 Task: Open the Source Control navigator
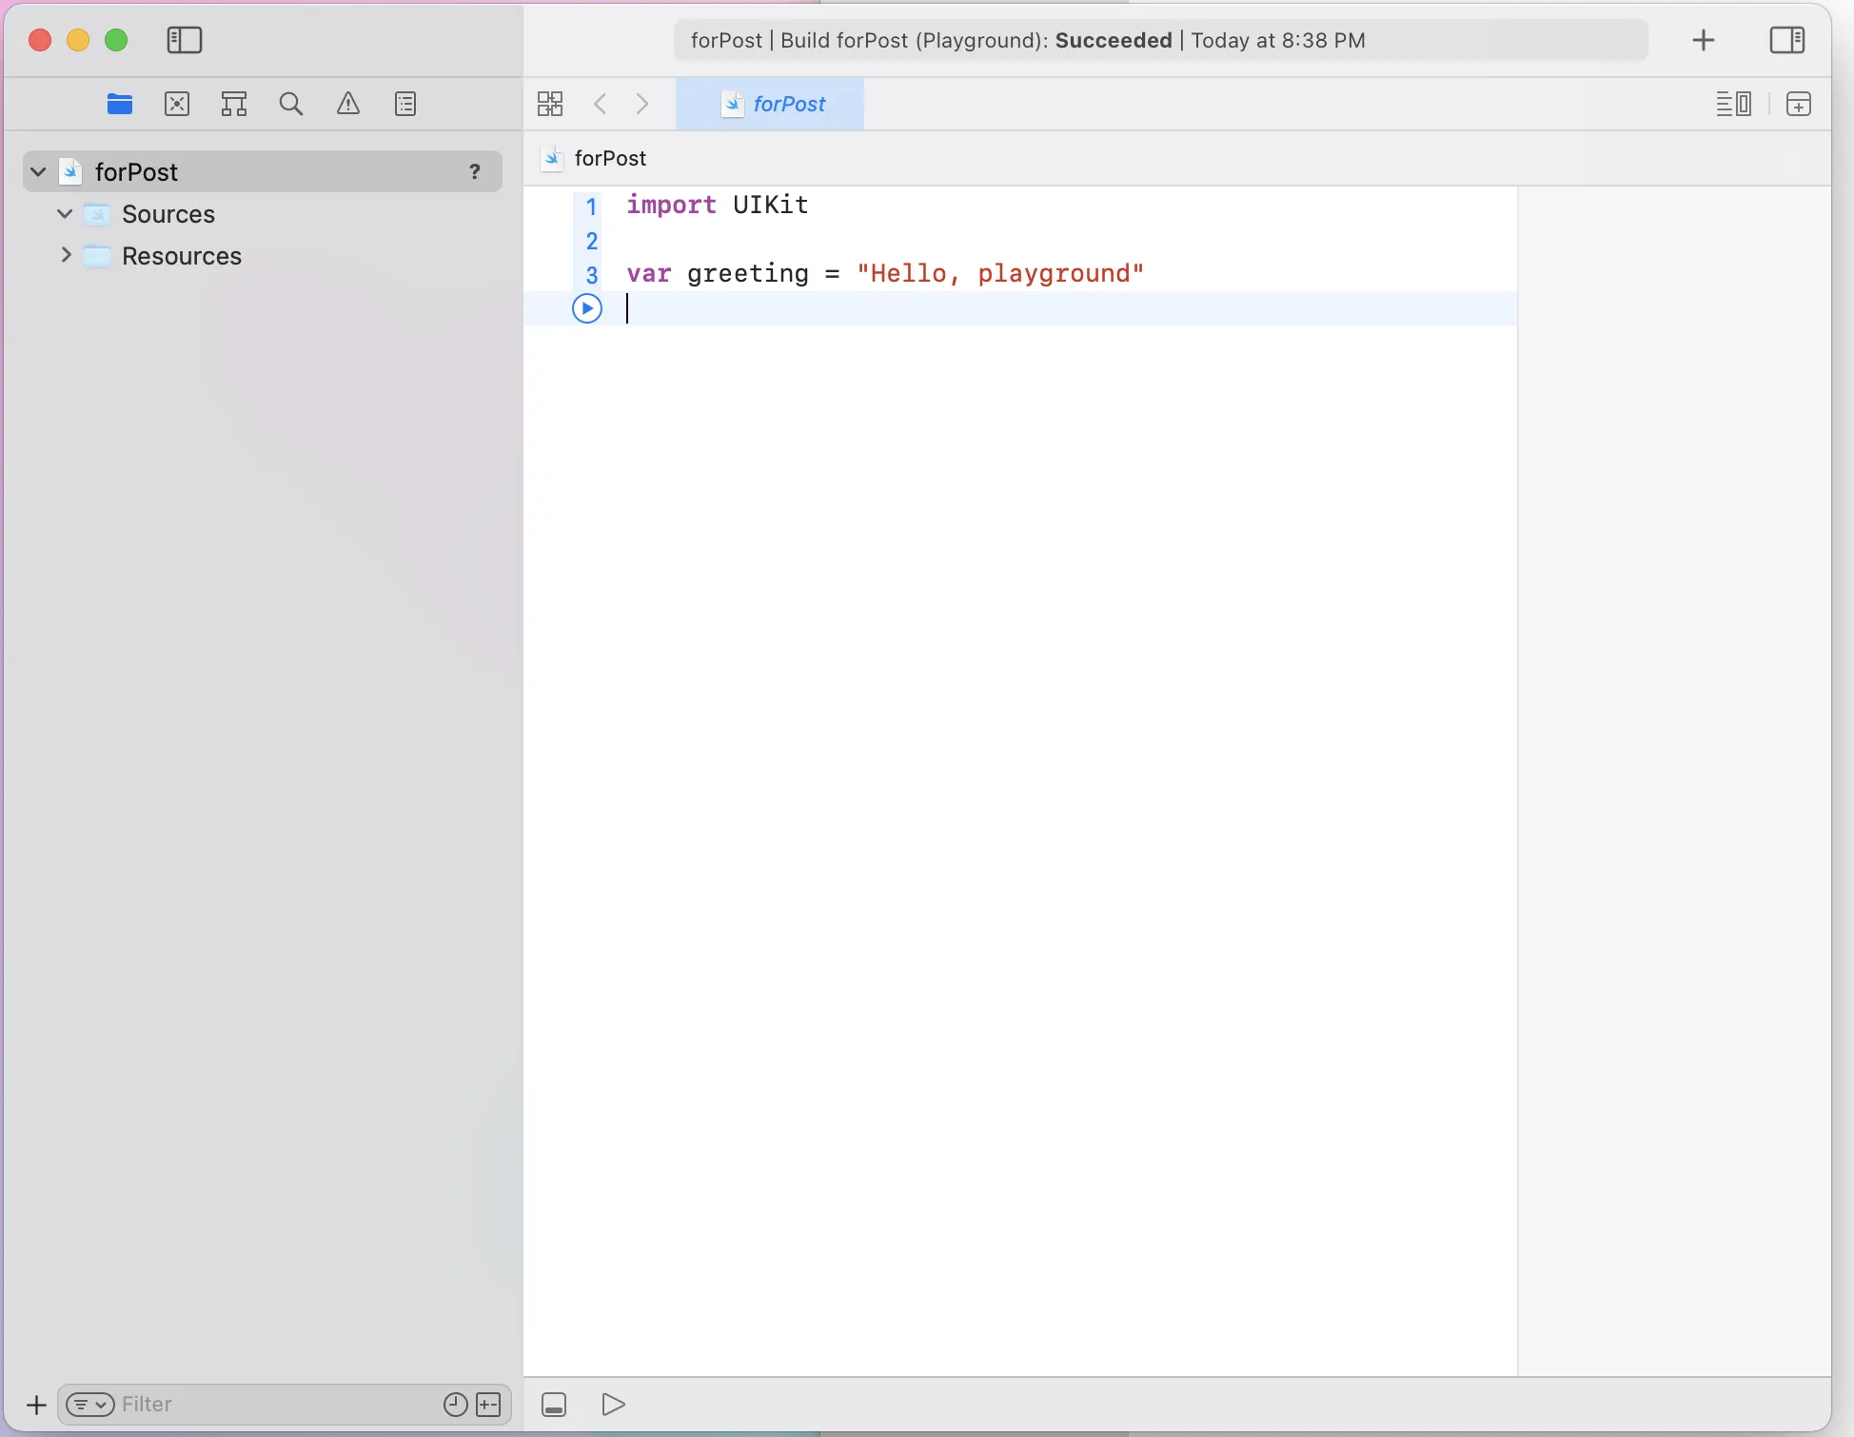[177, 104]
